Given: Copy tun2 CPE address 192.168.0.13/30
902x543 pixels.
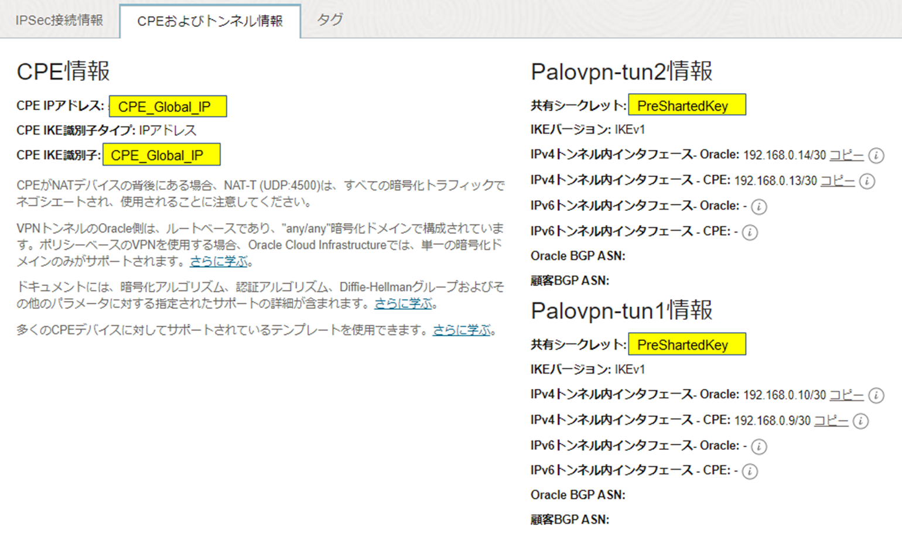Looking at the screenshot, I should 838,181.
